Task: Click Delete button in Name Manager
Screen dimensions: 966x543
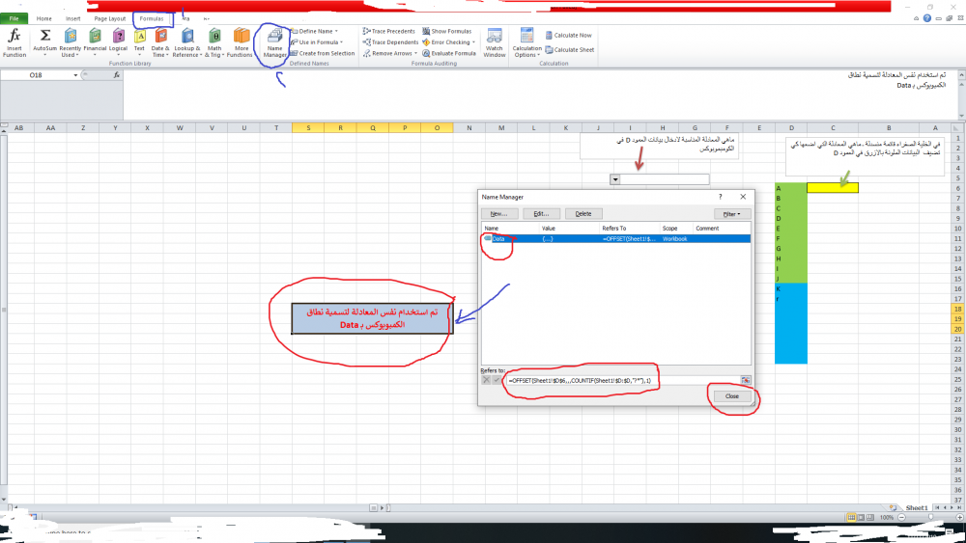Action: [583, 214]
